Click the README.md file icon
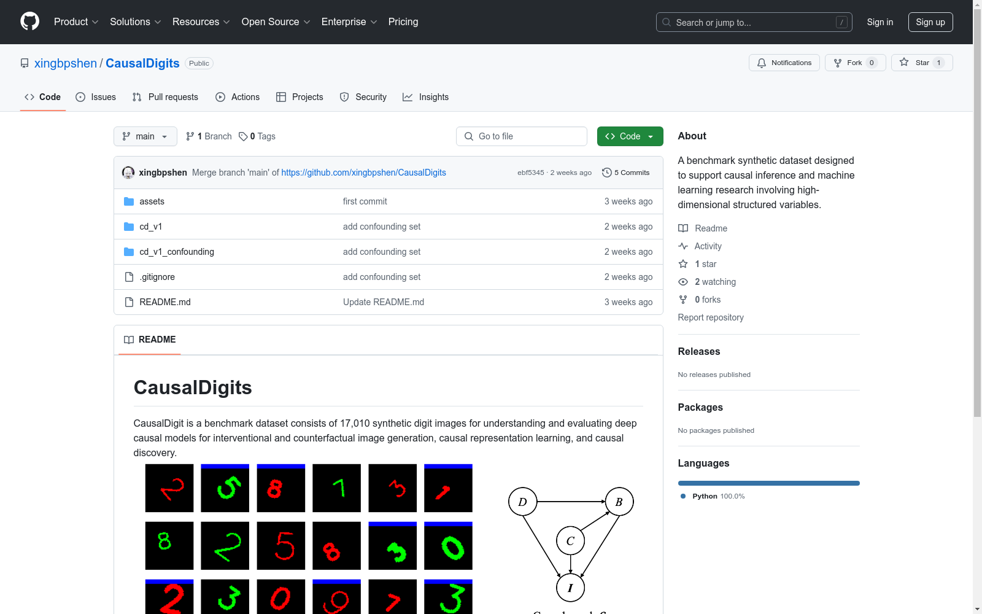 pyautogui.click(x=129, y=302)
